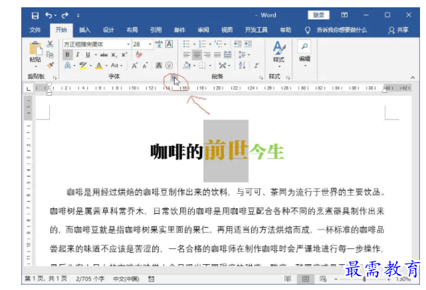Click the language 中文(中国) in status bar
Image resolution: width=426 pixels, height=290 pixels.
(126, 279)
